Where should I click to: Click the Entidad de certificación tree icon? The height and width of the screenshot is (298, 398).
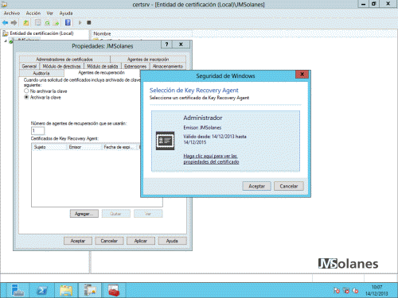tap(5, 33)
